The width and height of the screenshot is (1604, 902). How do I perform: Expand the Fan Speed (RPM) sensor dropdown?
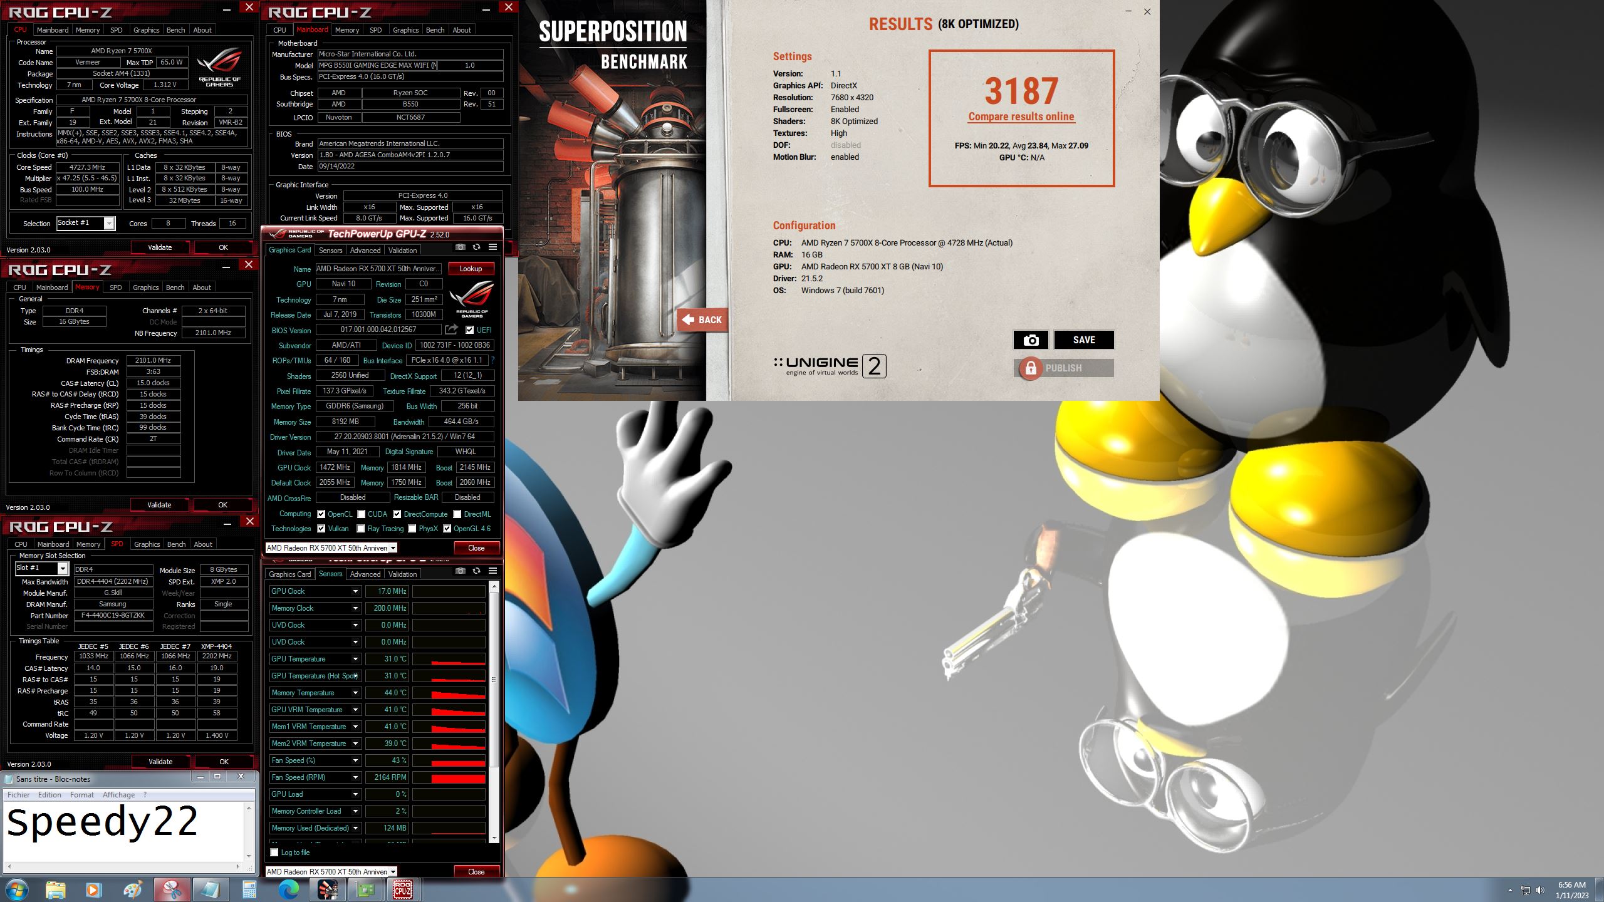point(355,777)
